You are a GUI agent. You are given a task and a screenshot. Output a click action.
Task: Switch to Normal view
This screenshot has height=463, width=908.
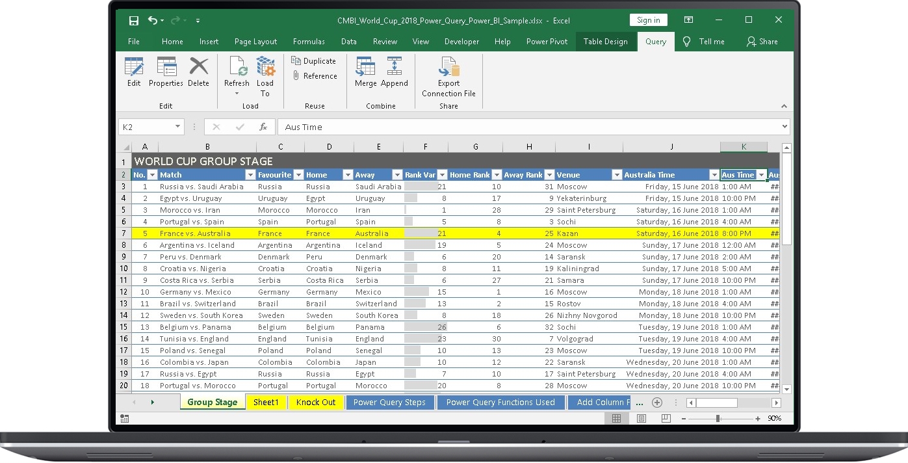617,419
